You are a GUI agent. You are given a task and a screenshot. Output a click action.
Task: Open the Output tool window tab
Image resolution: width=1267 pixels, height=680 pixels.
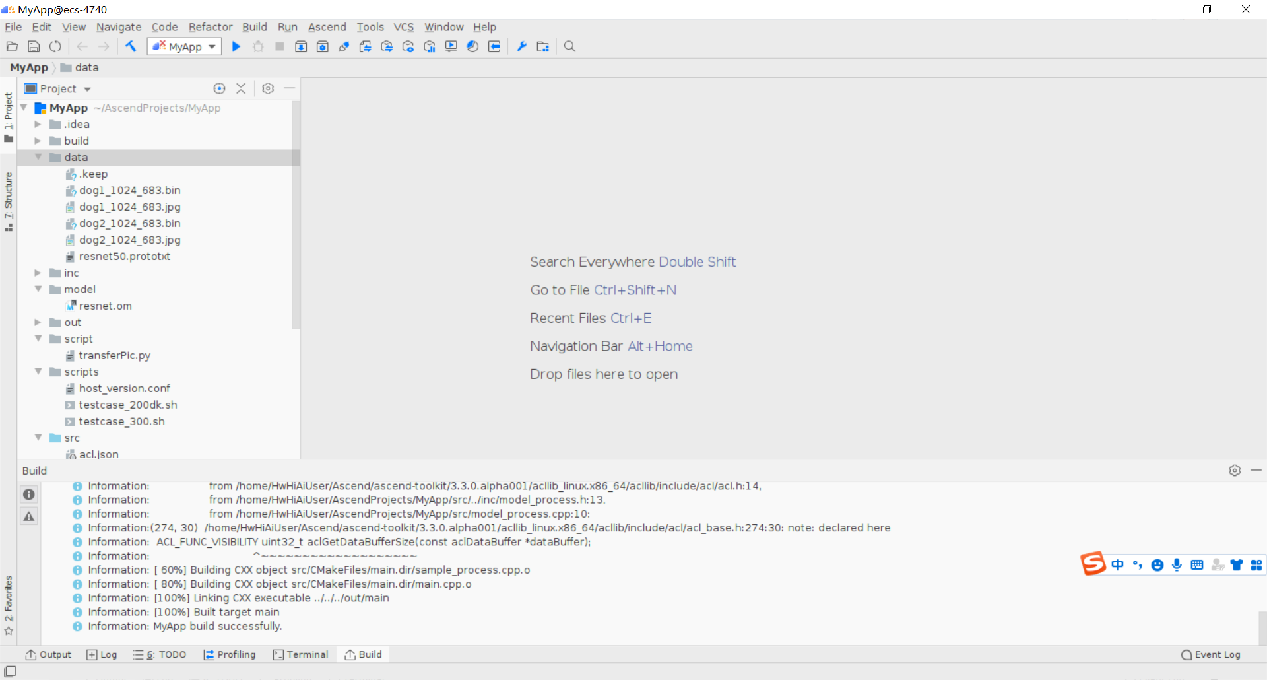pos(48,654)
